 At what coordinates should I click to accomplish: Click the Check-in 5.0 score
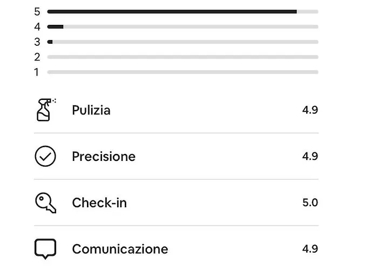(310, 203)
